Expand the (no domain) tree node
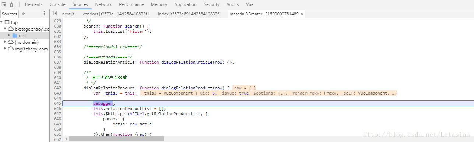The width and height of the screenshot is (474, 142). (x=6, y=42)
